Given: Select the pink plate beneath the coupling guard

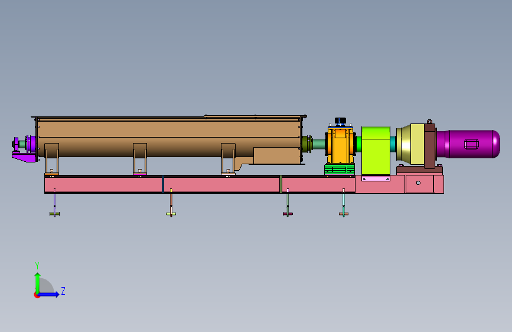Looking at the screenshot, I should 376,179.
